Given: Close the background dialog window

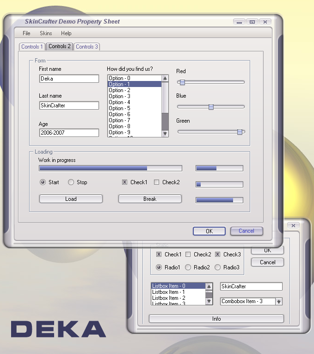Looking at the screenshot, I should tap(293, 225).
